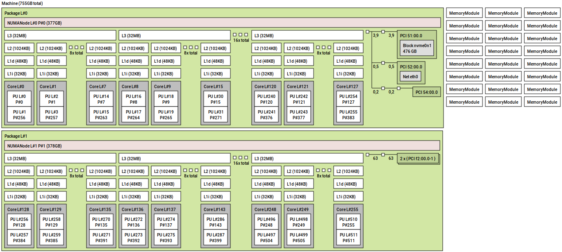Image resolution: width=562 pixels, height=252 pixels.
Task: Select Core L#0 in Package L#0
Action: point(19,86)
